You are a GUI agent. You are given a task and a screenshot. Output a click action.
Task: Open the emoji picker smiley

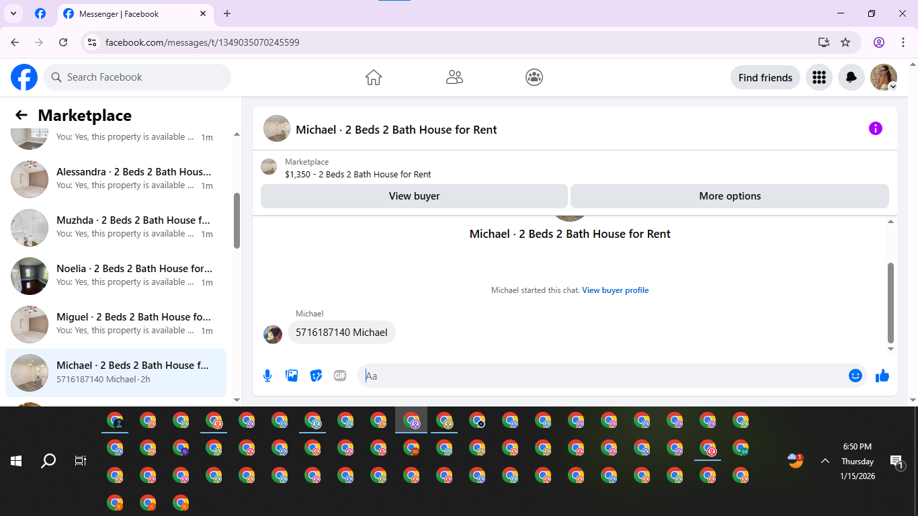point(855,376)
